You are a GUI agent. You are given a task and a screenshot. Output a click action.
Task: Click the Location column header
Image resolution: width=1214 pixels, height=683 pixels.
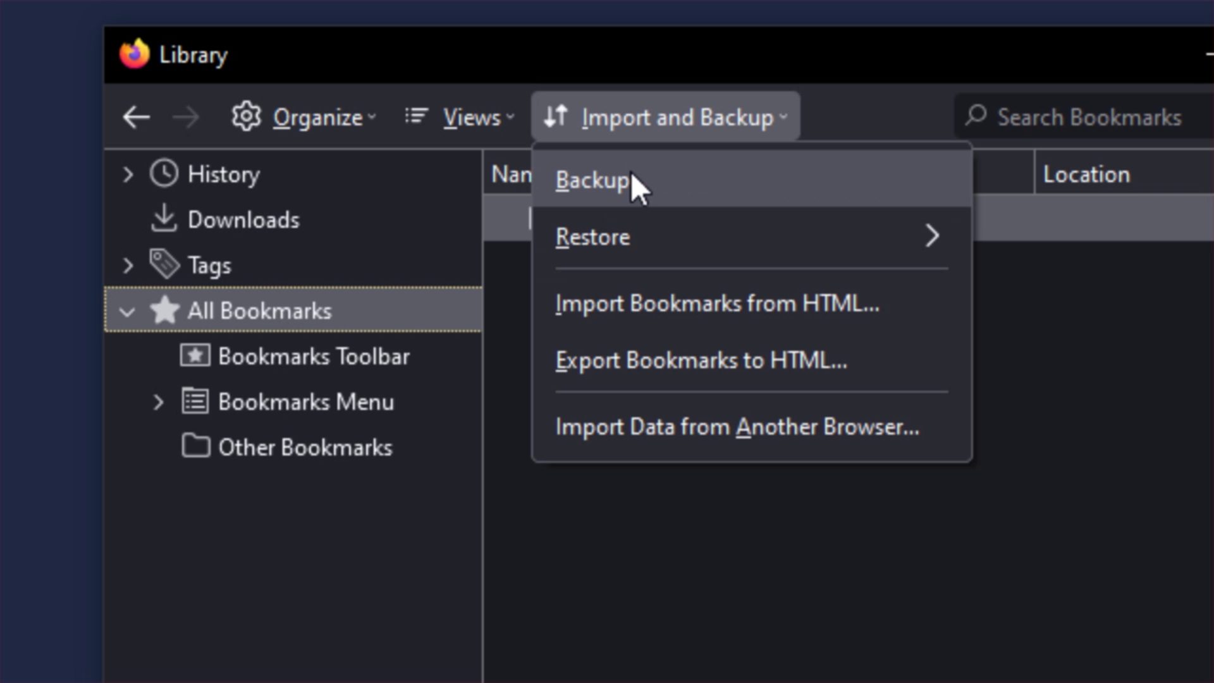(1086, 173)
